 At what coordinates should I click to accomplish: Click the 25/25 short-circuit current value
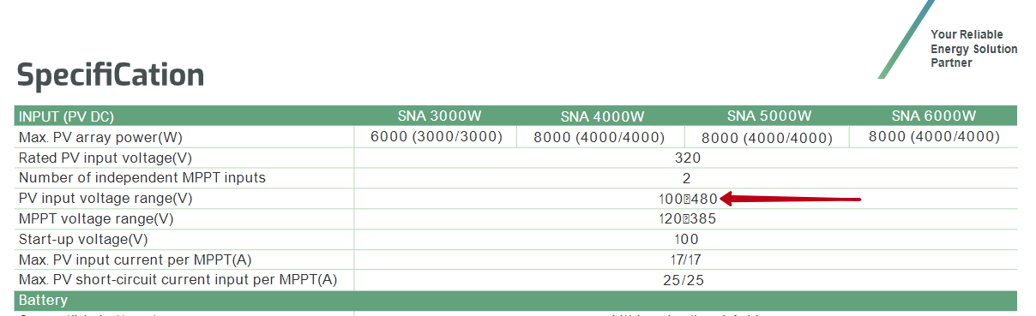[x=688, y=280]
